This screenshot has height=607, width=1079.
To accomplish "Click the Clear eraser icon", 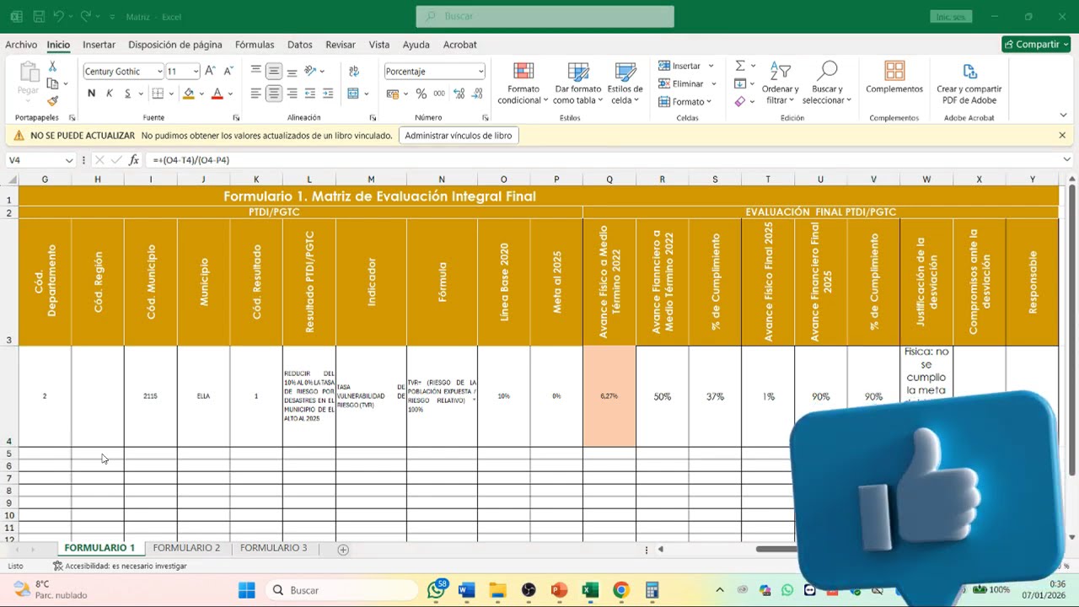I will (739, 101).
